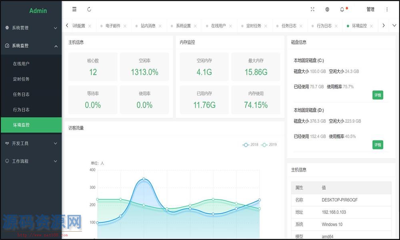Image resolution: width=400 pixels, height=240 pixels.
Task: Expand the 开发工具 menu chevron
Action: [55, 144]
